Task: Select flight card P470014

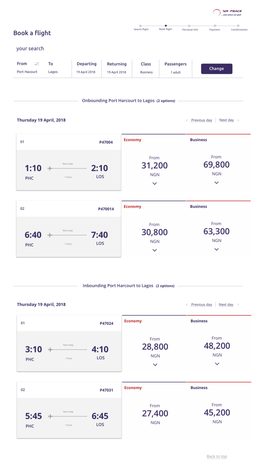Action: (x=68, y=229)
